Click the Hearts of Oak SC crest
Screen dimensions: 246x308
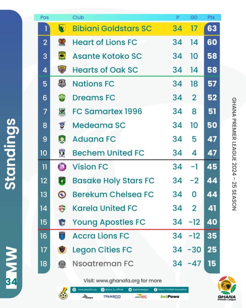(62, 70)
